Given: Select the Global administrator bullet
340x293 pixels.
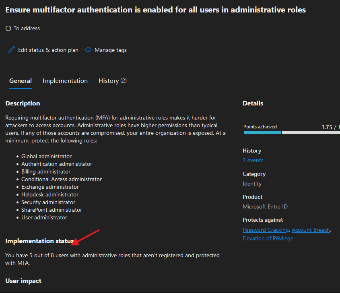Looking at the screenshot, I should (46, 156).
